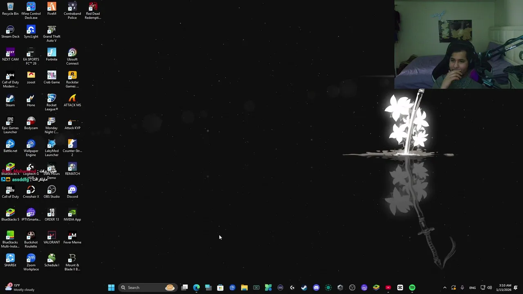Launch Crosshair X from the desktop
This screenshot has width=523, height=294.
click(31, 192)
